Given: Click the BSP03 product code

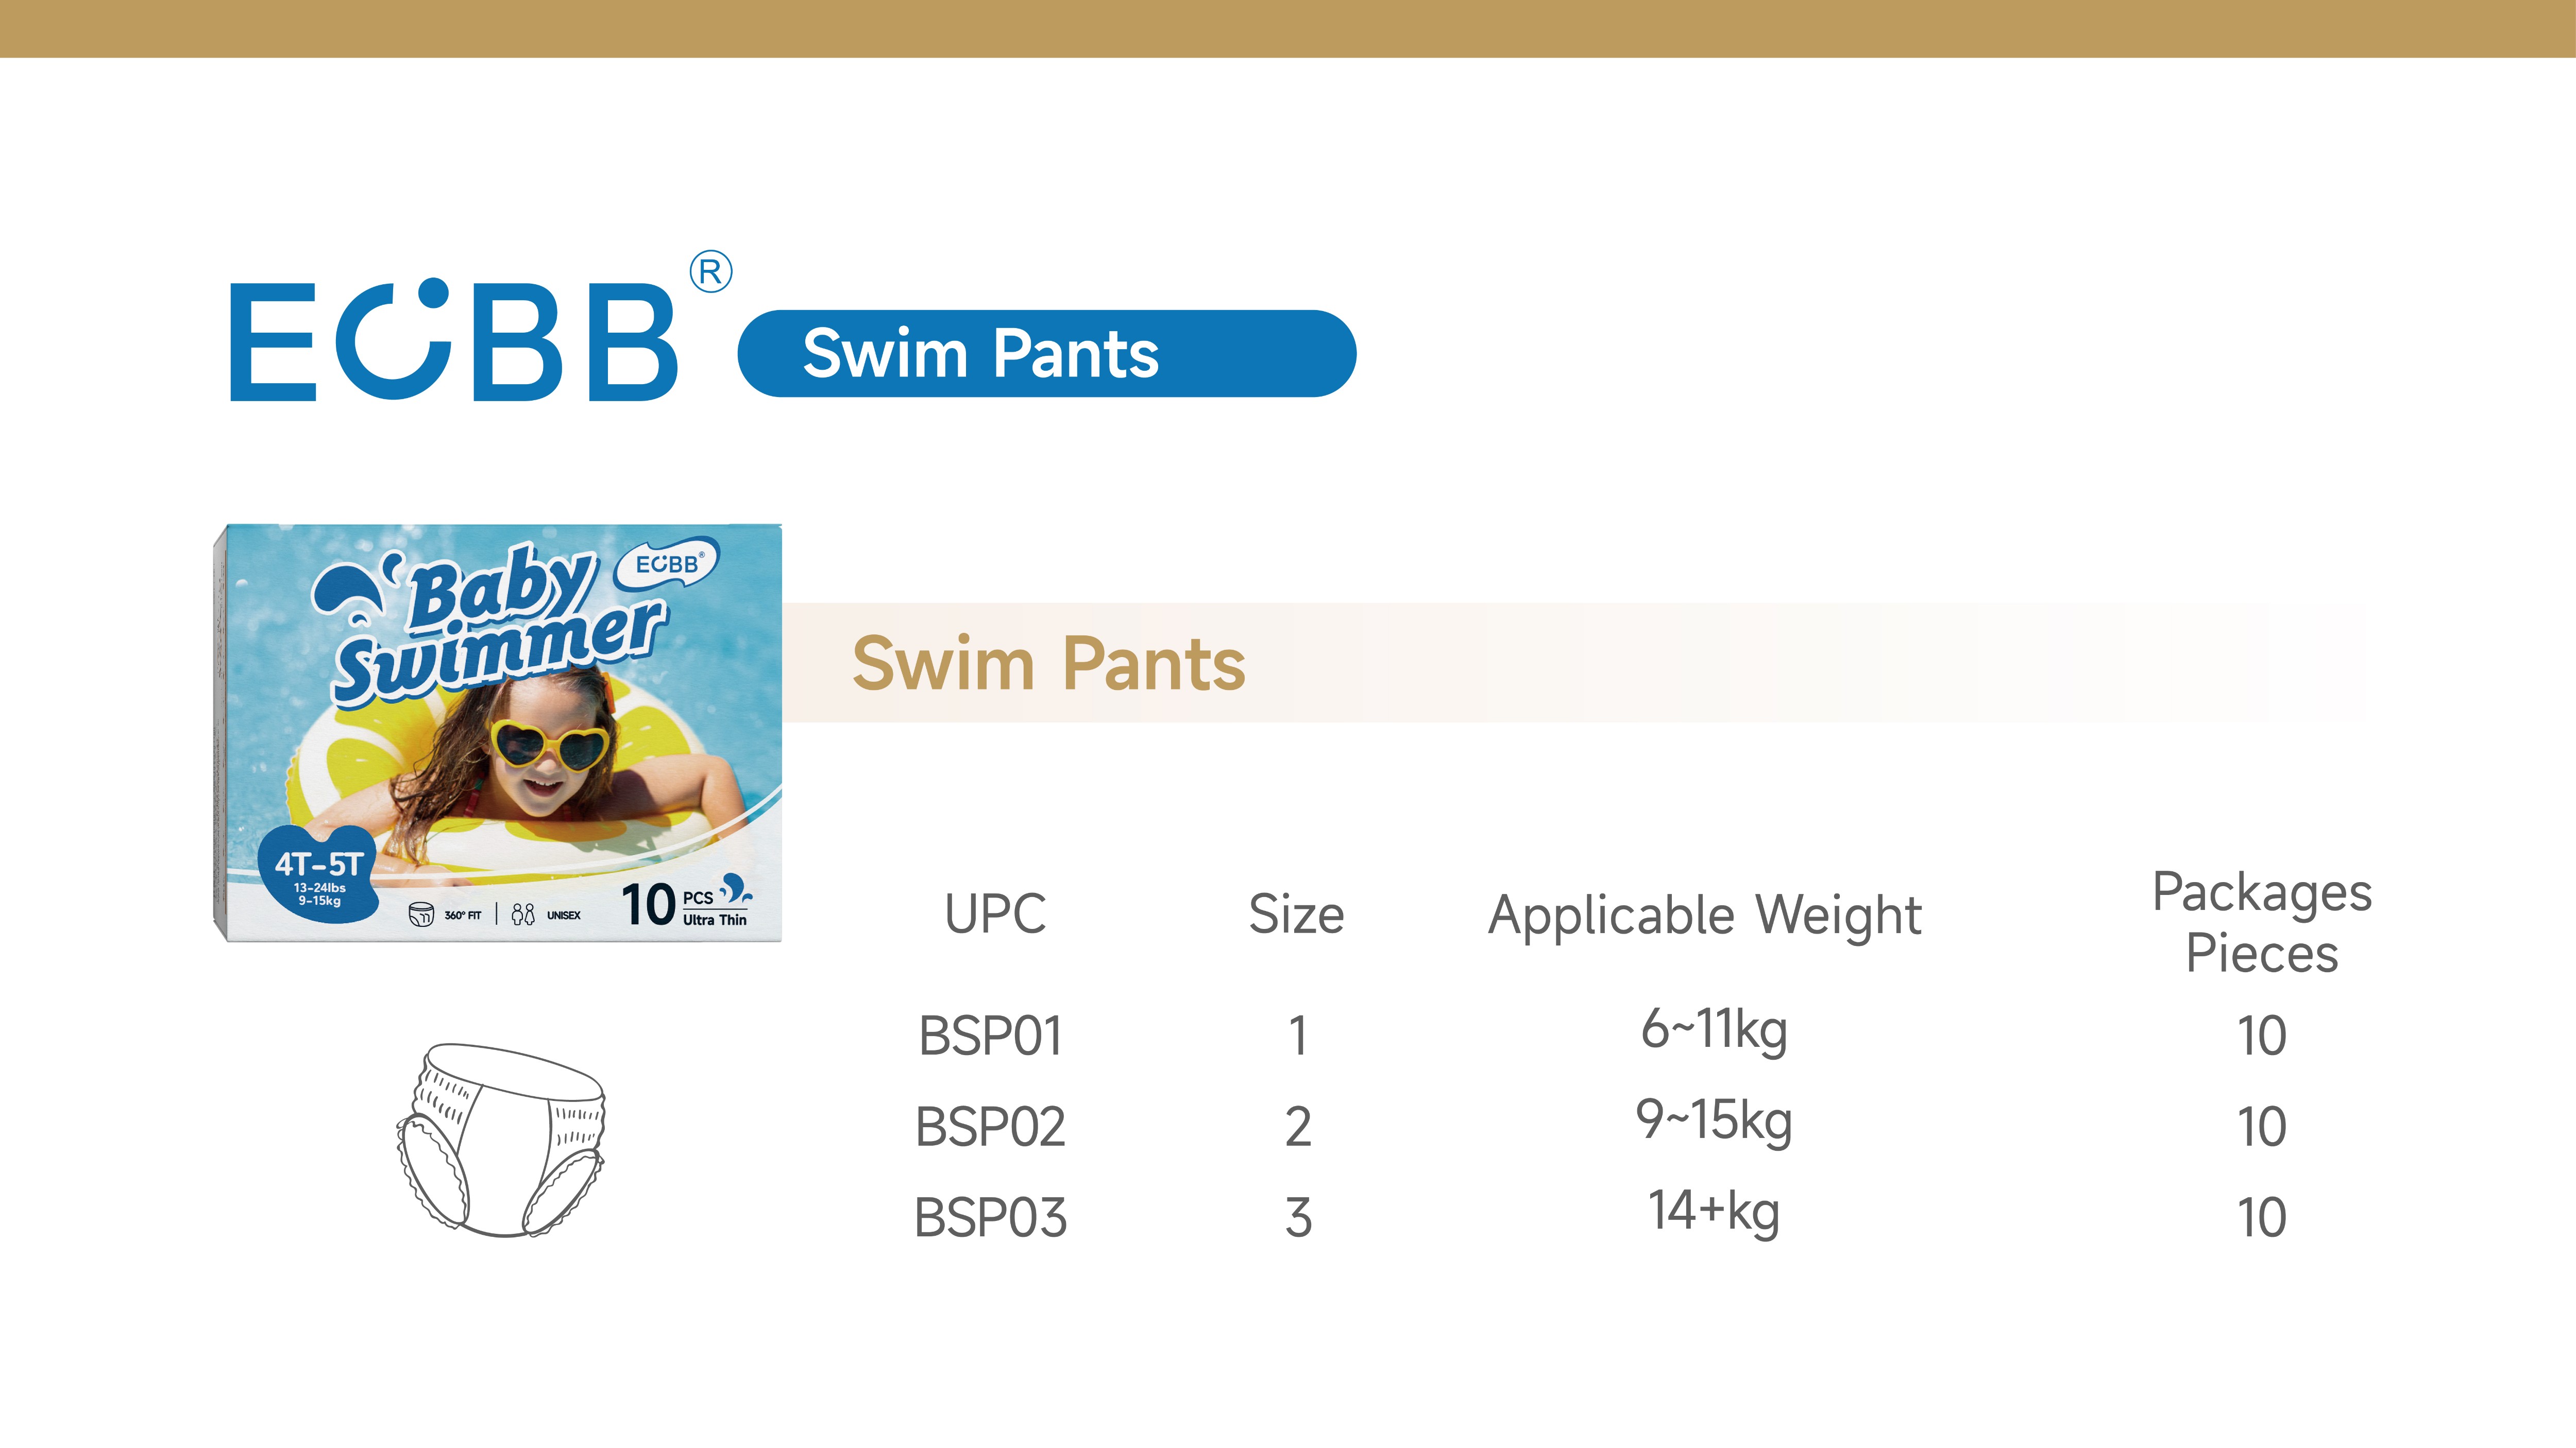Looking at the screenshot, I should coord(991,1218).
